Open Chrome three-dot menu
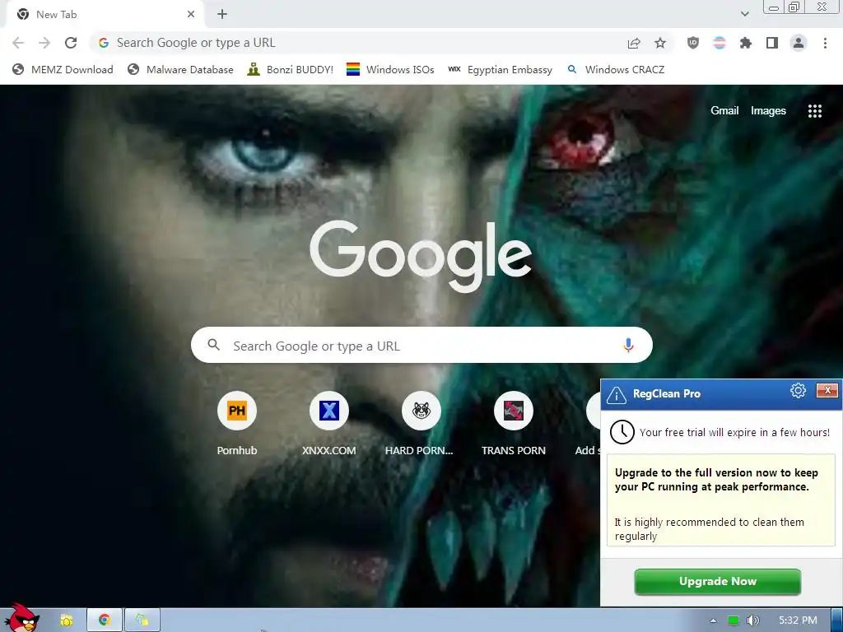Viewport: 843px width, 632px height. coord(825,43)
